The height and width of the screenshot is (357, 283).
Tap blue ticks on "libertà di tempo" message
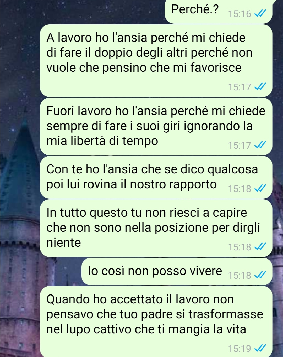pos(260,145)
